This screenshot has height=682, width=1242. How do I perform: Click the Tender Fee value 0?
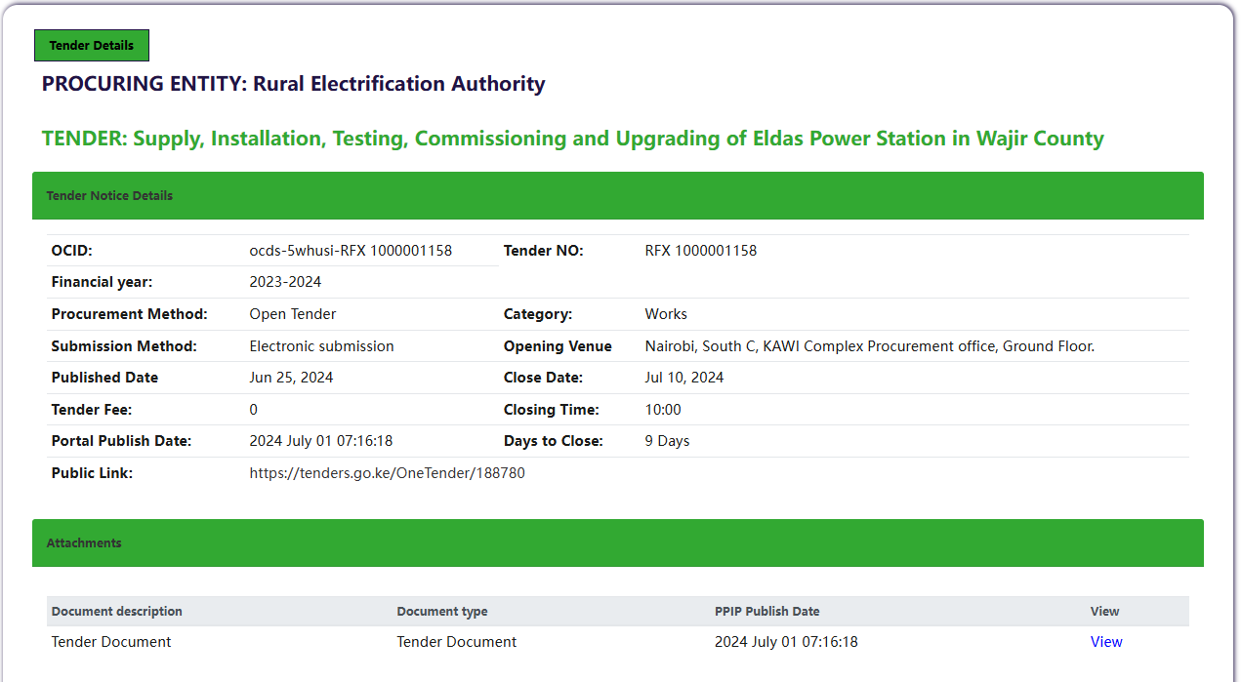[x=254, y=410]
